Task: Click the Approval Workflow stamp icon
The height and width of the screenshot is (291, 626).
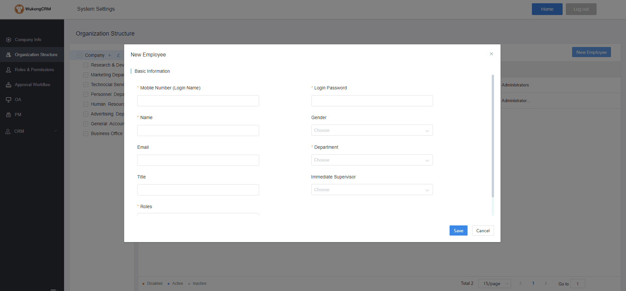Action: coord(8,85)
